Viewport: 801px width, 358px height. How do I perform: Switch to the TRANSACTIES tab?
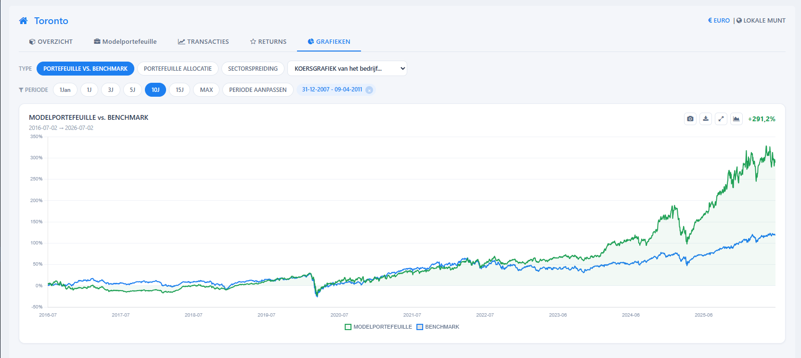coord(203,42)
